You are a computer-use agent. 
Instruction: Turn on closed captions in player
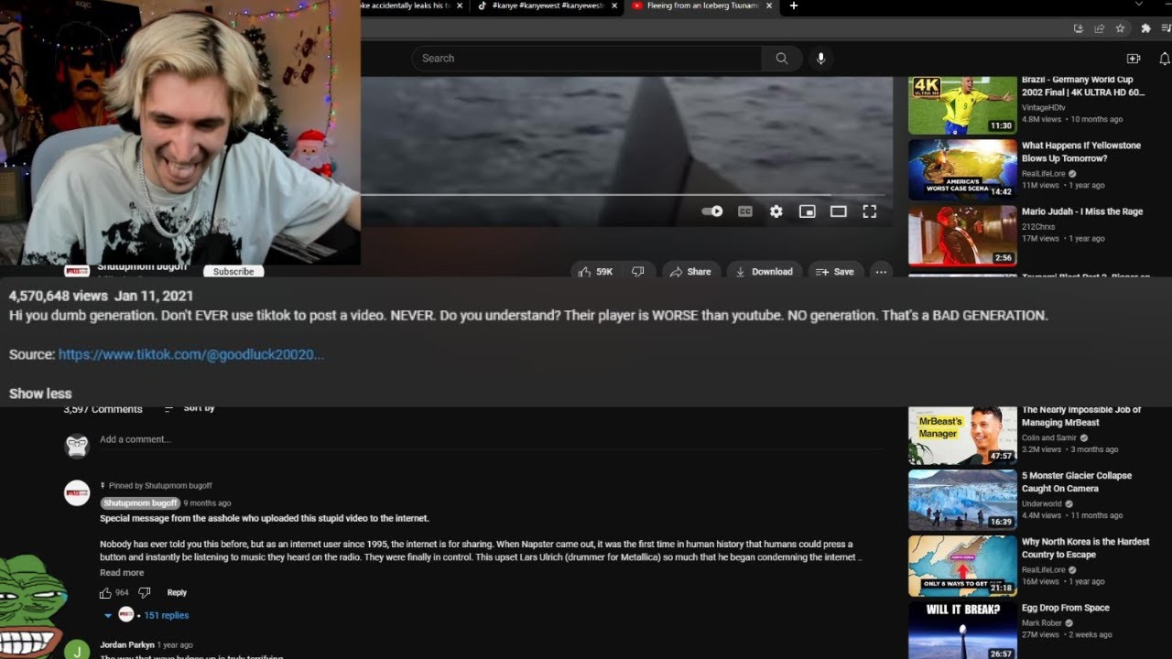745,211
